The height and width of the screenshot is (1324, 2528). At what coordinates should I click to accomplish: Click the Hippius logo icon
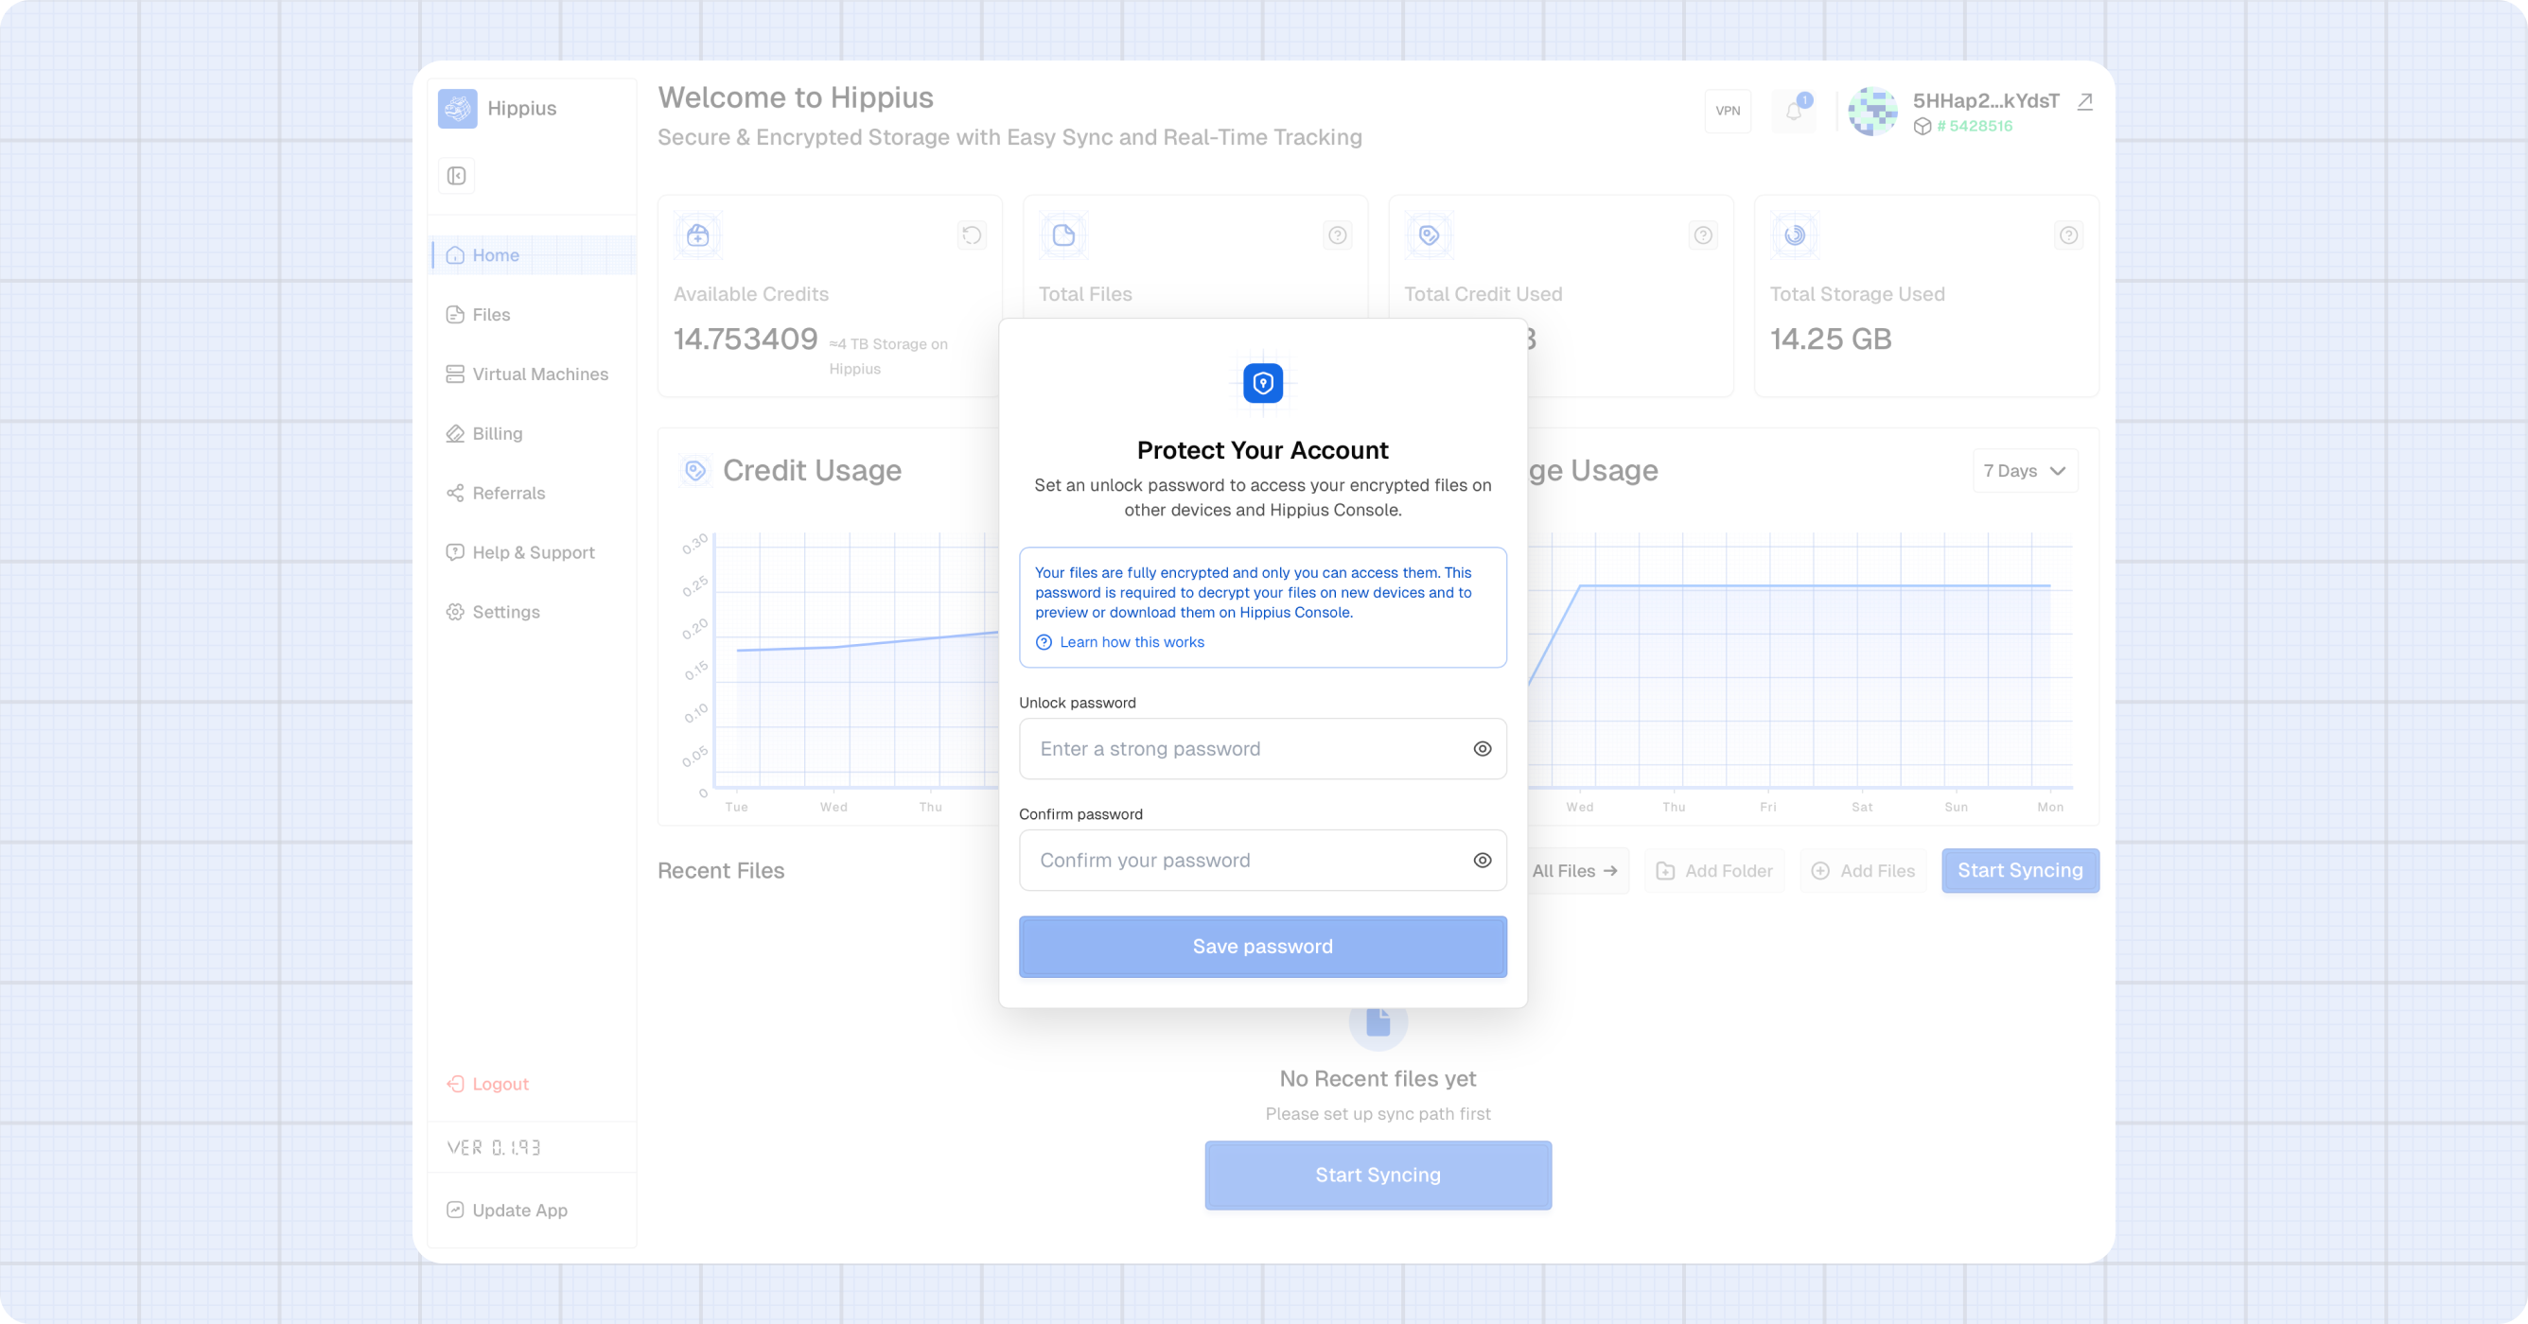click(457, 108)
